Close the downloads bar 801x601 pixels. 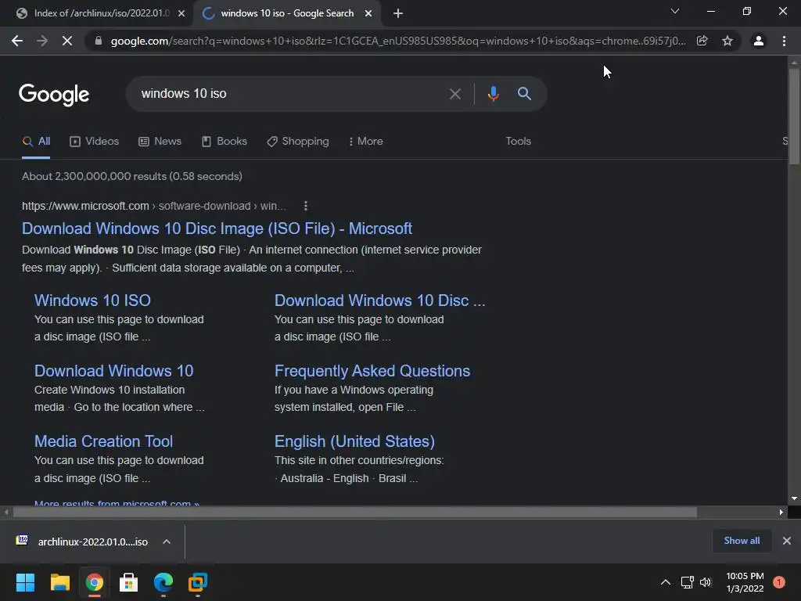point(787,541)
